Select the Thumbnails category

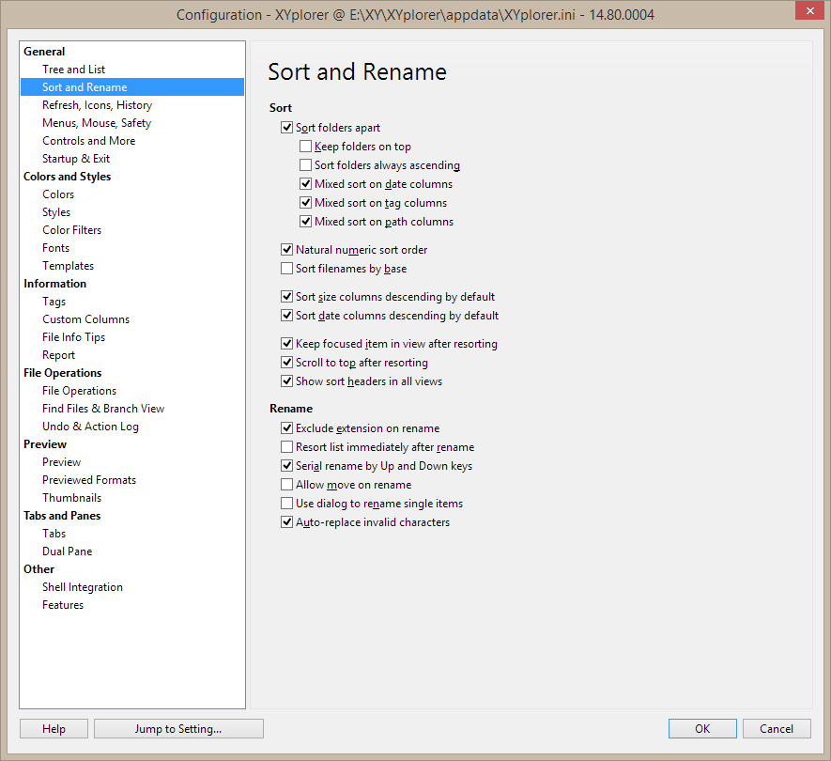pyautogui.click(x=71, y=498)
